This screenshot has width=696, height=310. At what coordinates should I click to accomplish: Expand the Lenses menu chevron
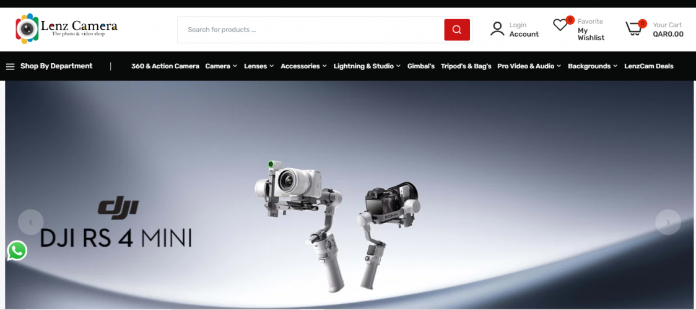point(271,66)
